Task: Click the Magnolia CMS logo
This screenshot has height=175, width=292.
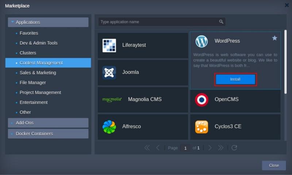Action: pos(112,99)
